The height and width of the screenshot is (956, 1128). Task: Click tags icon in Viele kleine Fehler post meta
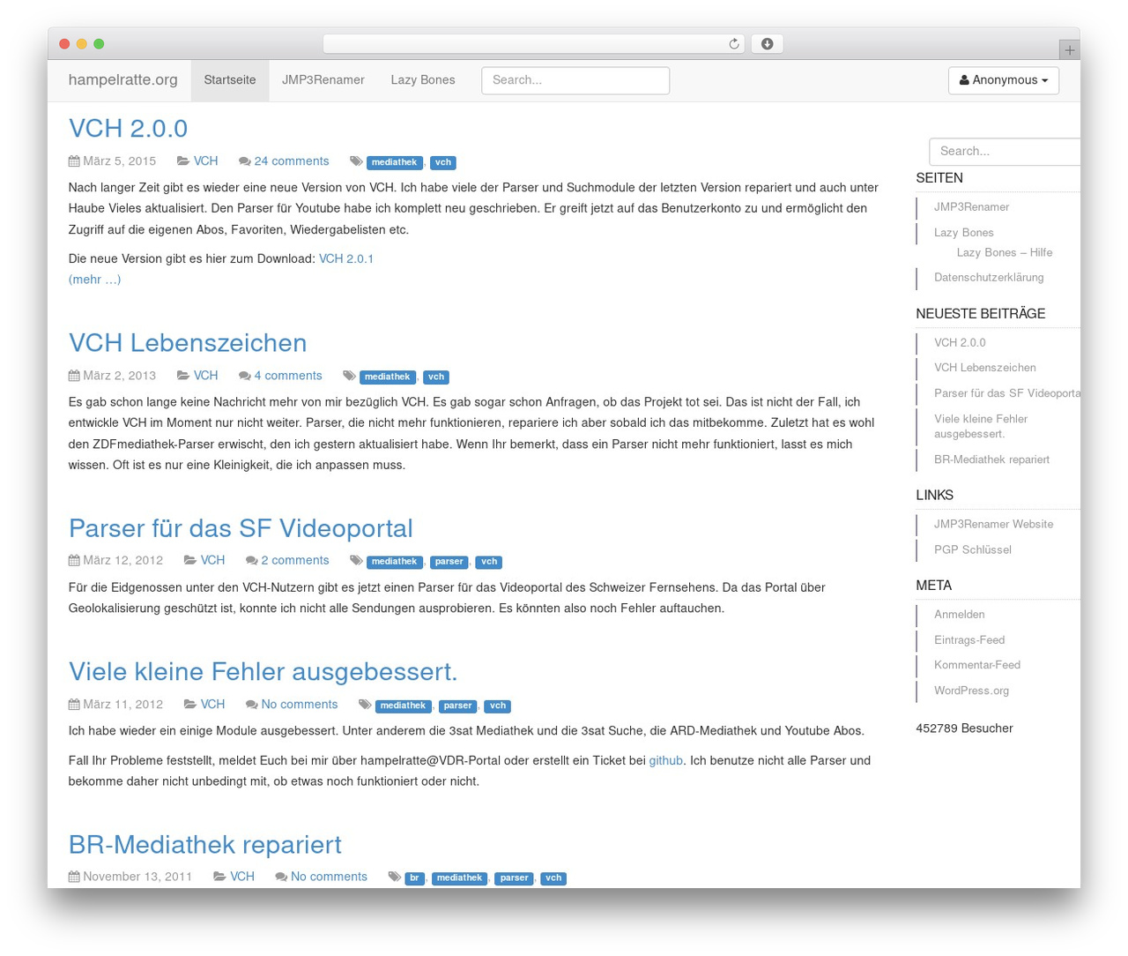[365, 705]
